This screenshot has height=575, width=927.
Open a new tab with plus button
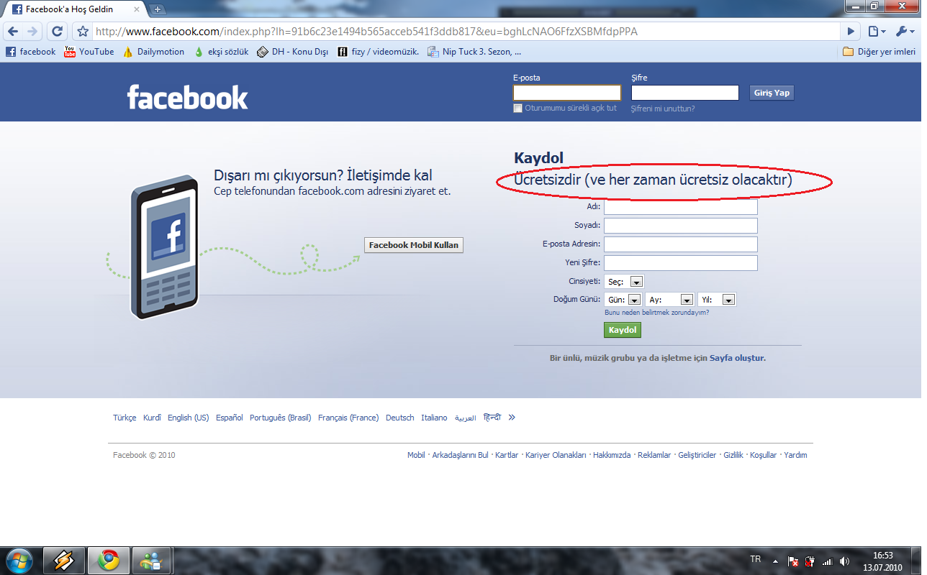[x=158, y=9]
